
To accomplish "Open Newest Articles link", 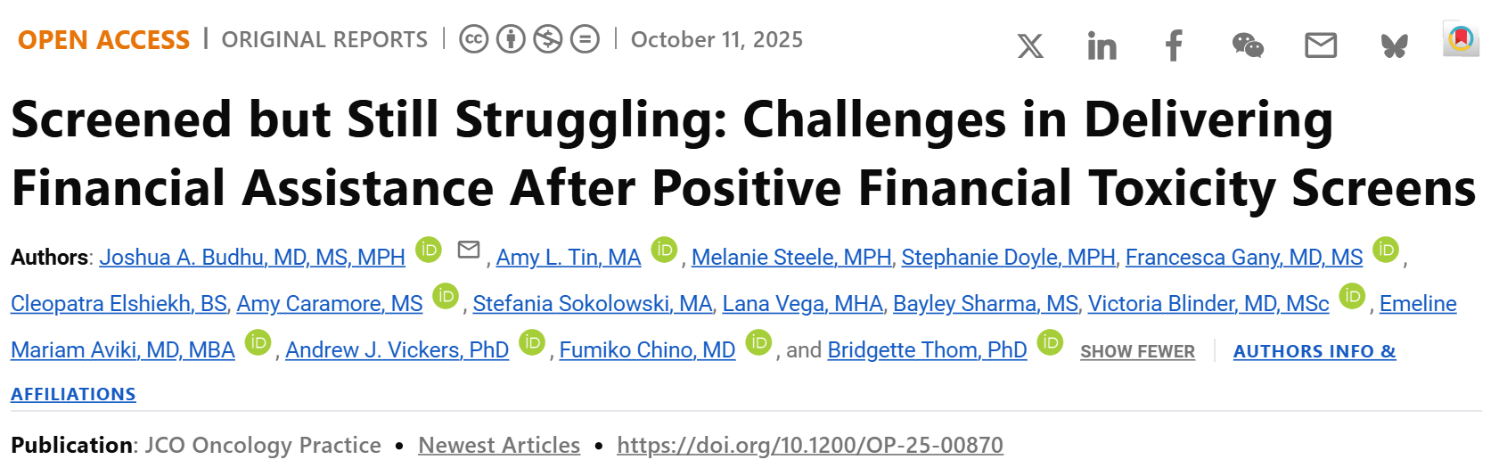I will pos(499,445).
